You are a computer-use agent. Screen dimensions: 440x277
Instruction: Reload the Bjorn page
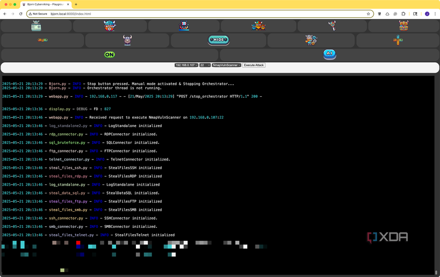pyautogui.click(x=20, y=14)
